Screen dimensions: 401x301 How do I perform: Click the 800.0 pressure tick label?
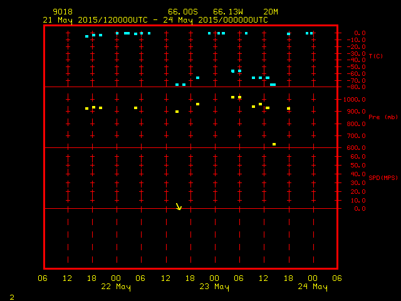tap(357, 124)
